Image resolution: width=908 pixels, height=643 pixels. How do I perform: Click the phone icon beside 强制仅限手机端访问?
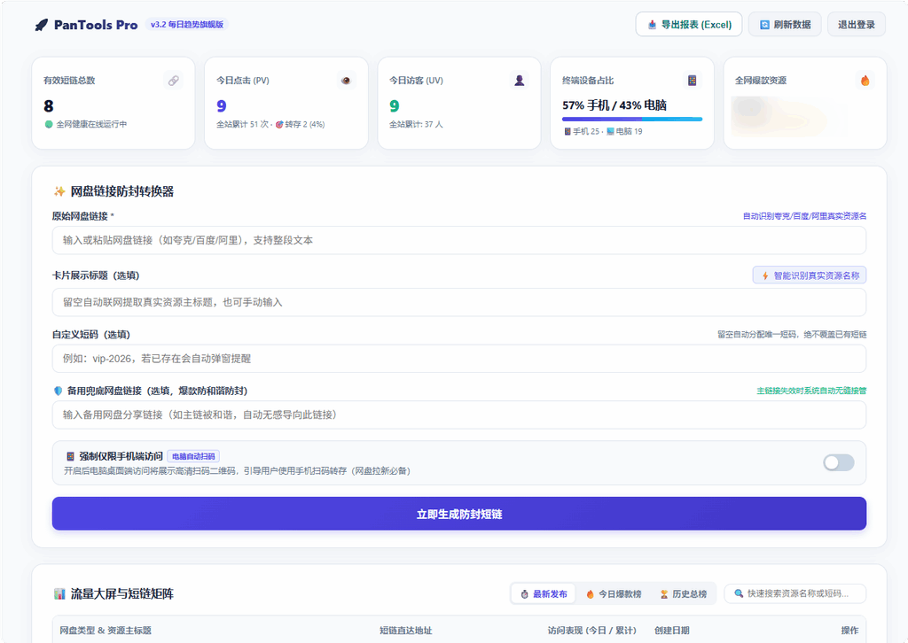click(70, 456)
